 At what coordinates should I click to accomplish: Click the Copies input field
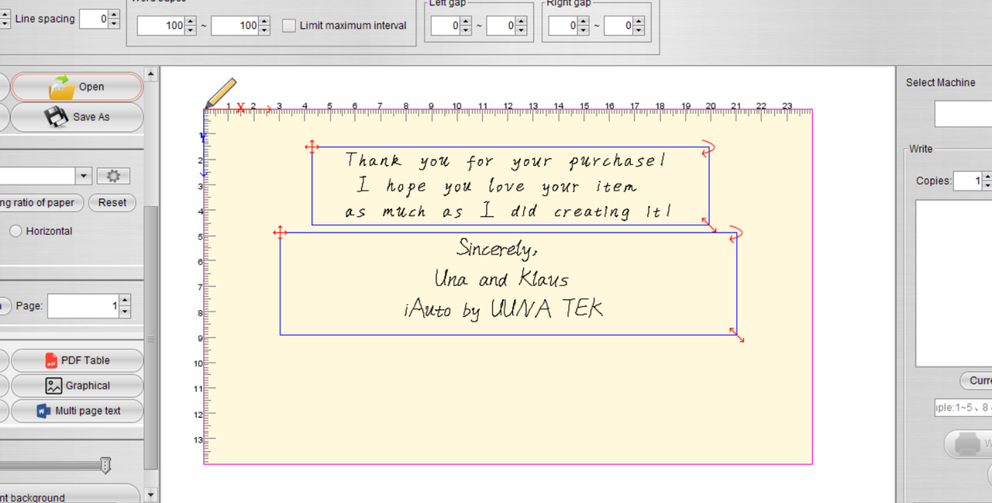[x=968, y=181]
